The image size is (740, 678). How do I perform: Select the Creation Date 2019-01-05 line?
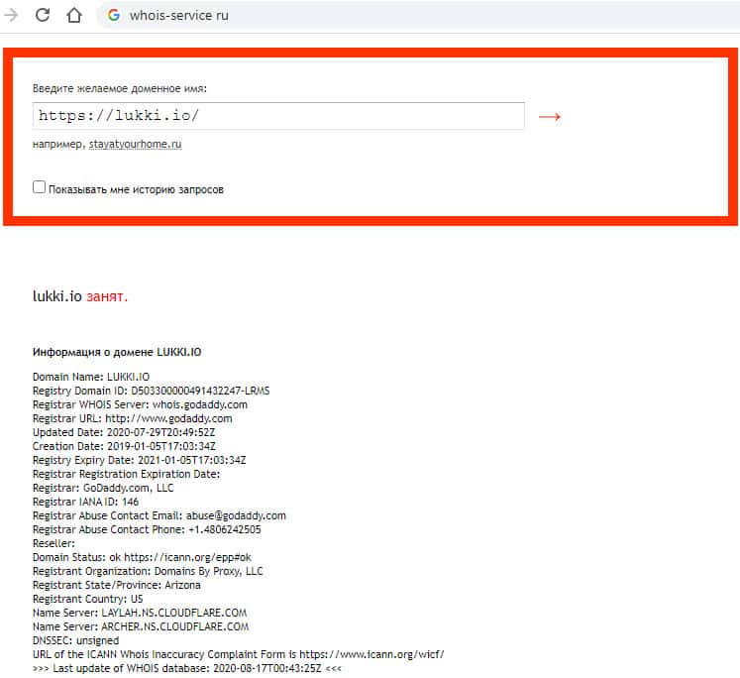tap(124, 446)
